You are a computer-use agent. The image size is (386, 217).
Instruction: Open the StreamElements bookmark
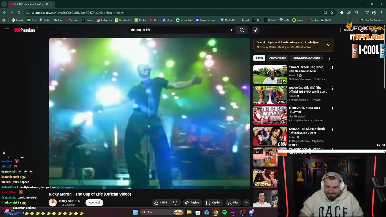point(206,20)
